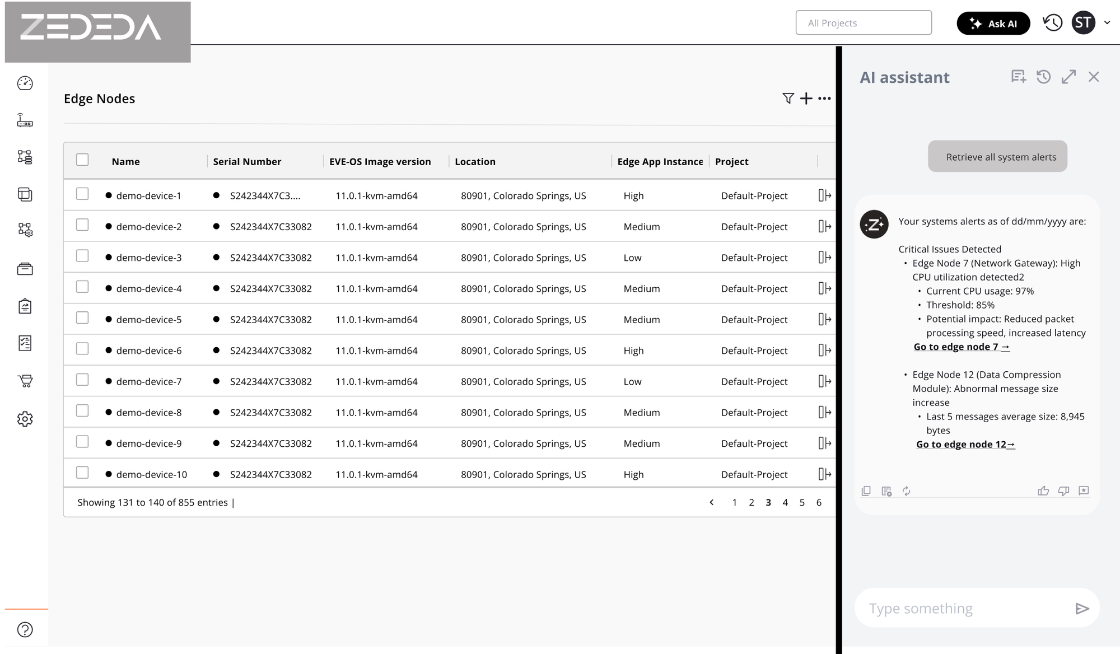Screen dimensions: 1120x654
Task: Click the thumbs up feedback icon
Action: [x=1043, y=491]
